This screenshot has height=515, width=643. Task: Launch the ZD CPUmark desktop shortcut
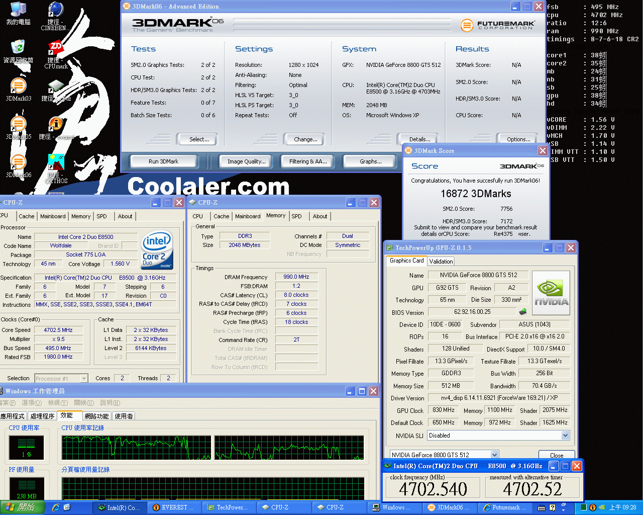click(56, 54)
